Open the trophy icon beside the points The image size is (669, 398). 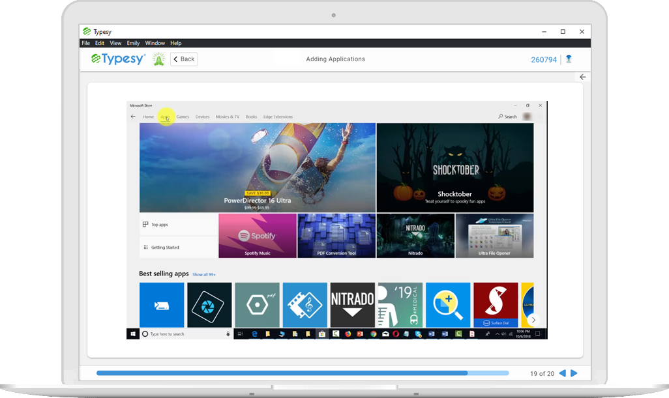569,59
